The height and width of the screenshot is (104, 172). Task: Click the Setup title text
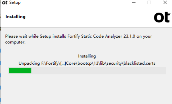[15, 3]
